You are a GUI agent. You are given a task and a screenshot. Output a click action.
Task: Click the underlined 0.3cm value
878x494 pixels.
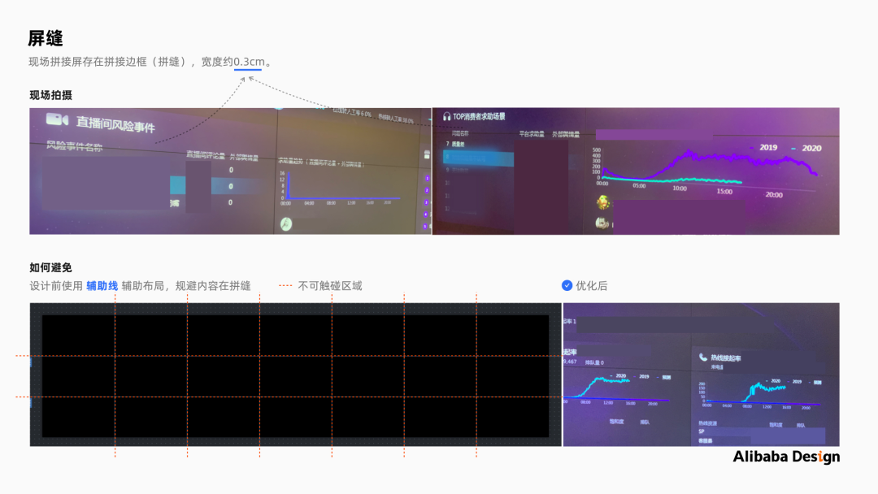coord(249,62)
